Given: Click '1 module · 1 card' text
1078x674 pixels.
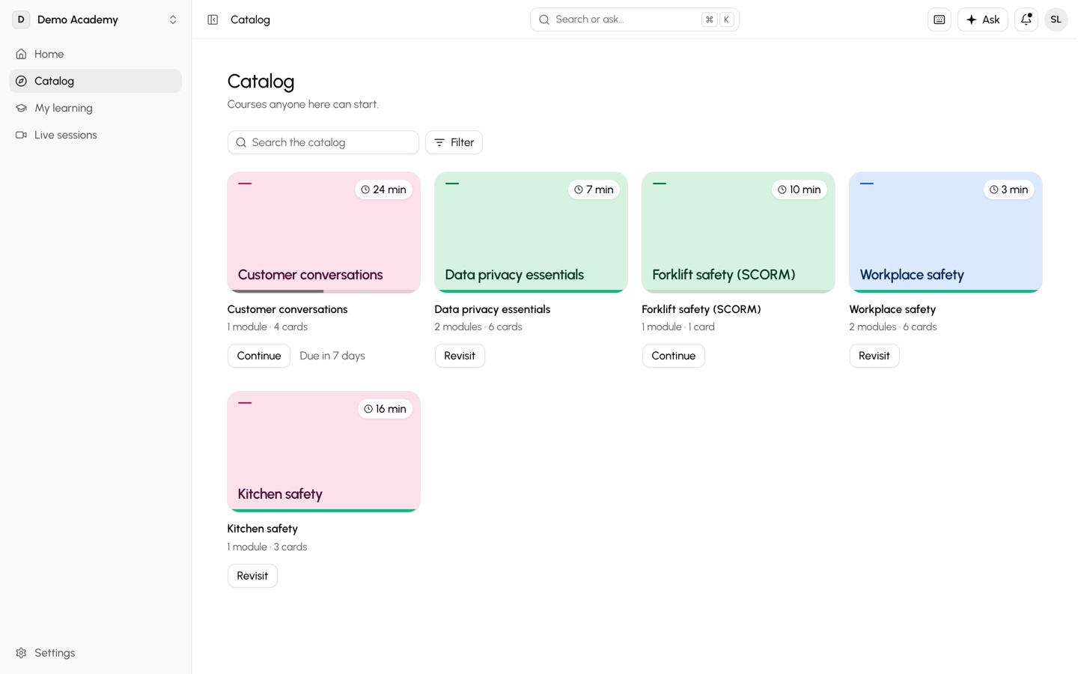Looking at the screenshot, I should [x=678, y=327].
